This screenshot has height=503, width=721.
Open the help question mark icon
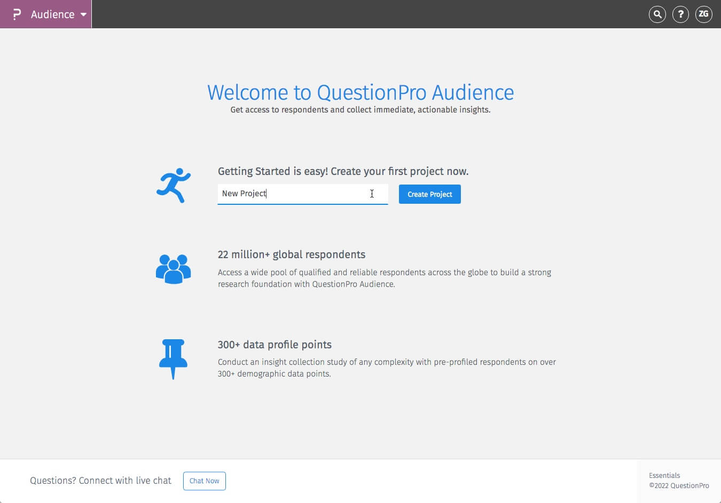pyautogui.click(x=680, y=14)
